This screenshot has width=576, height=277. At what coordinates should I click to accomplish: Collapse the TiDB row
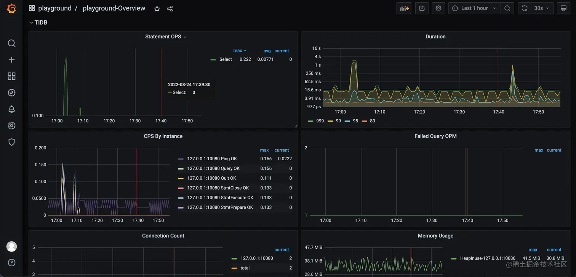[x=38, y=22]
